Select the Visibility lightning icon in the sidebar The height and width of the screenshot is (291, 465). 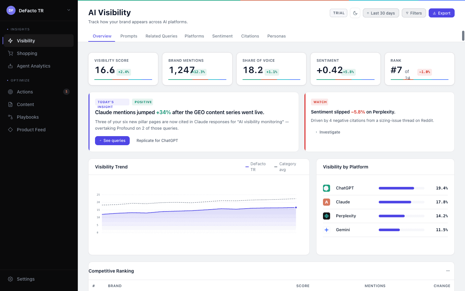(11, 40)
